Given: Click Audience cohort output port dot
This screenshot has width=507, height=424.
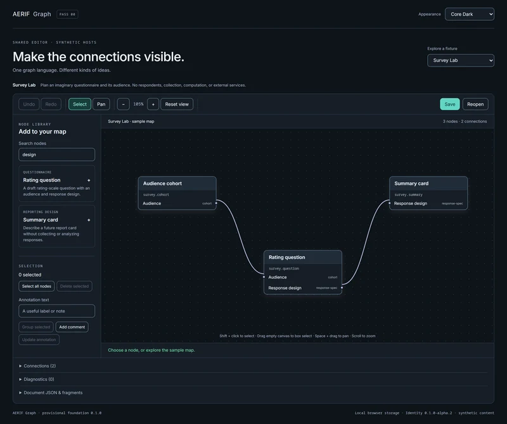Looking at the screenshot, I should point(216,203).
